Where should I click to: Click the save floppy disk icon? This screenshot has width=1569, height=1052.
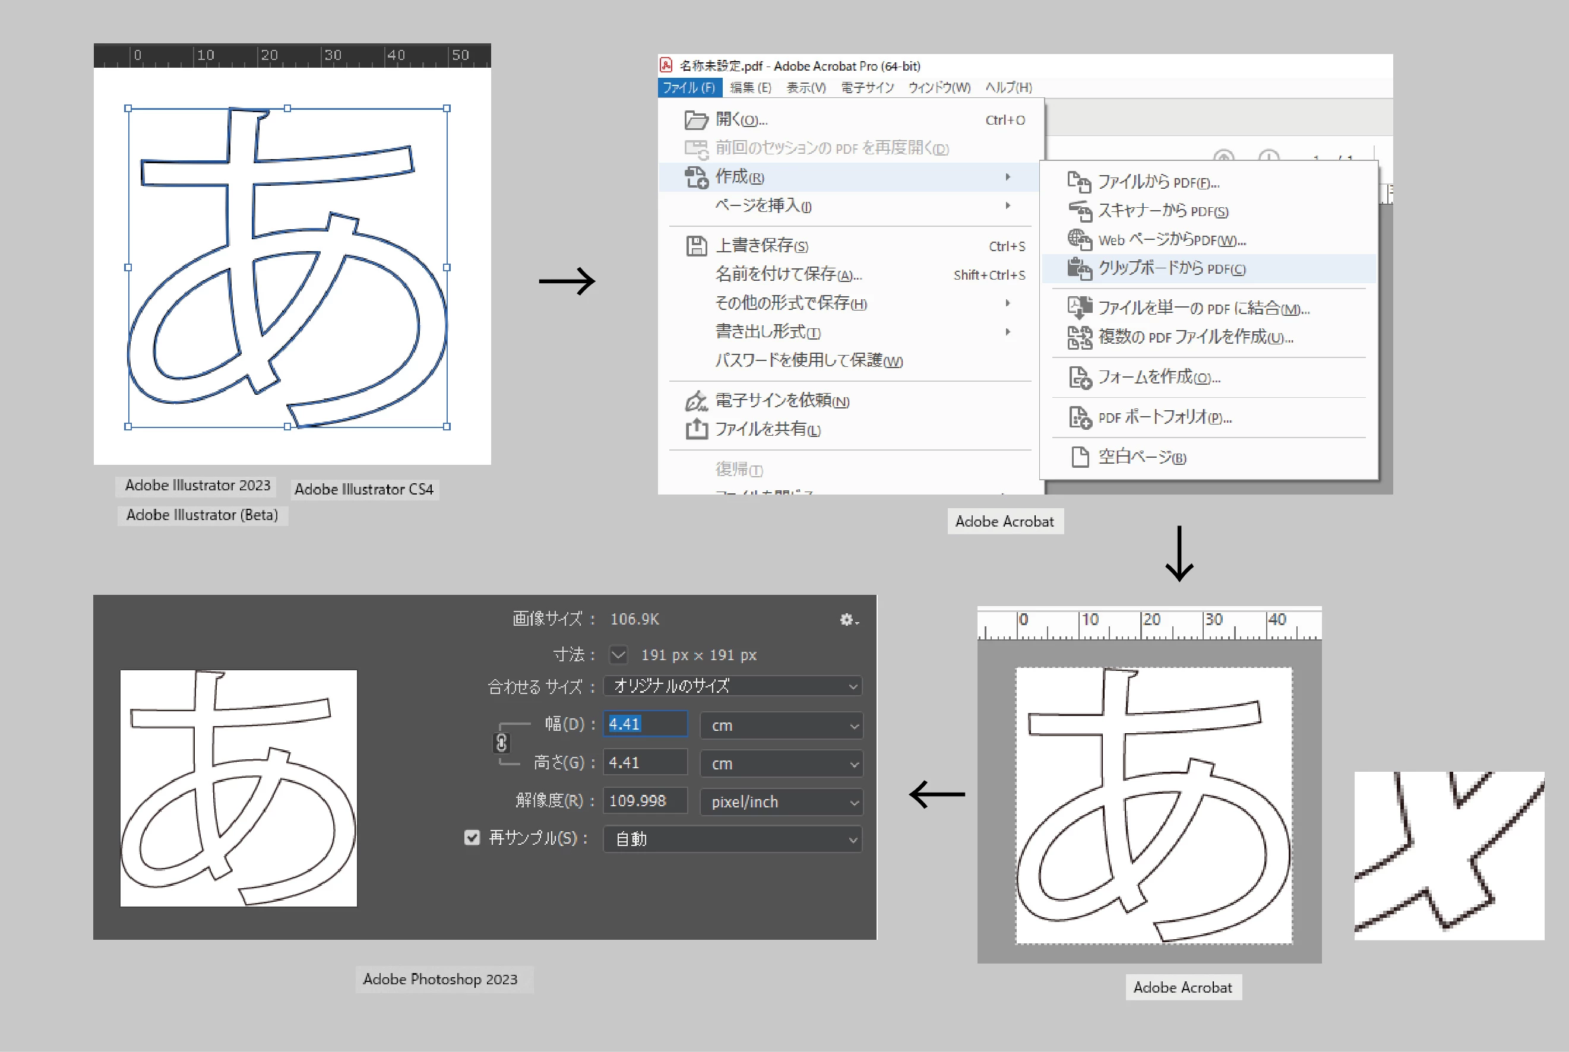(x=696, y=246)
